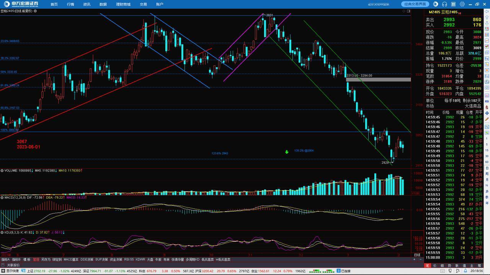Apply DDE决策 indicator template
This screenshot has width=490, height=275.
coord(87,259)
